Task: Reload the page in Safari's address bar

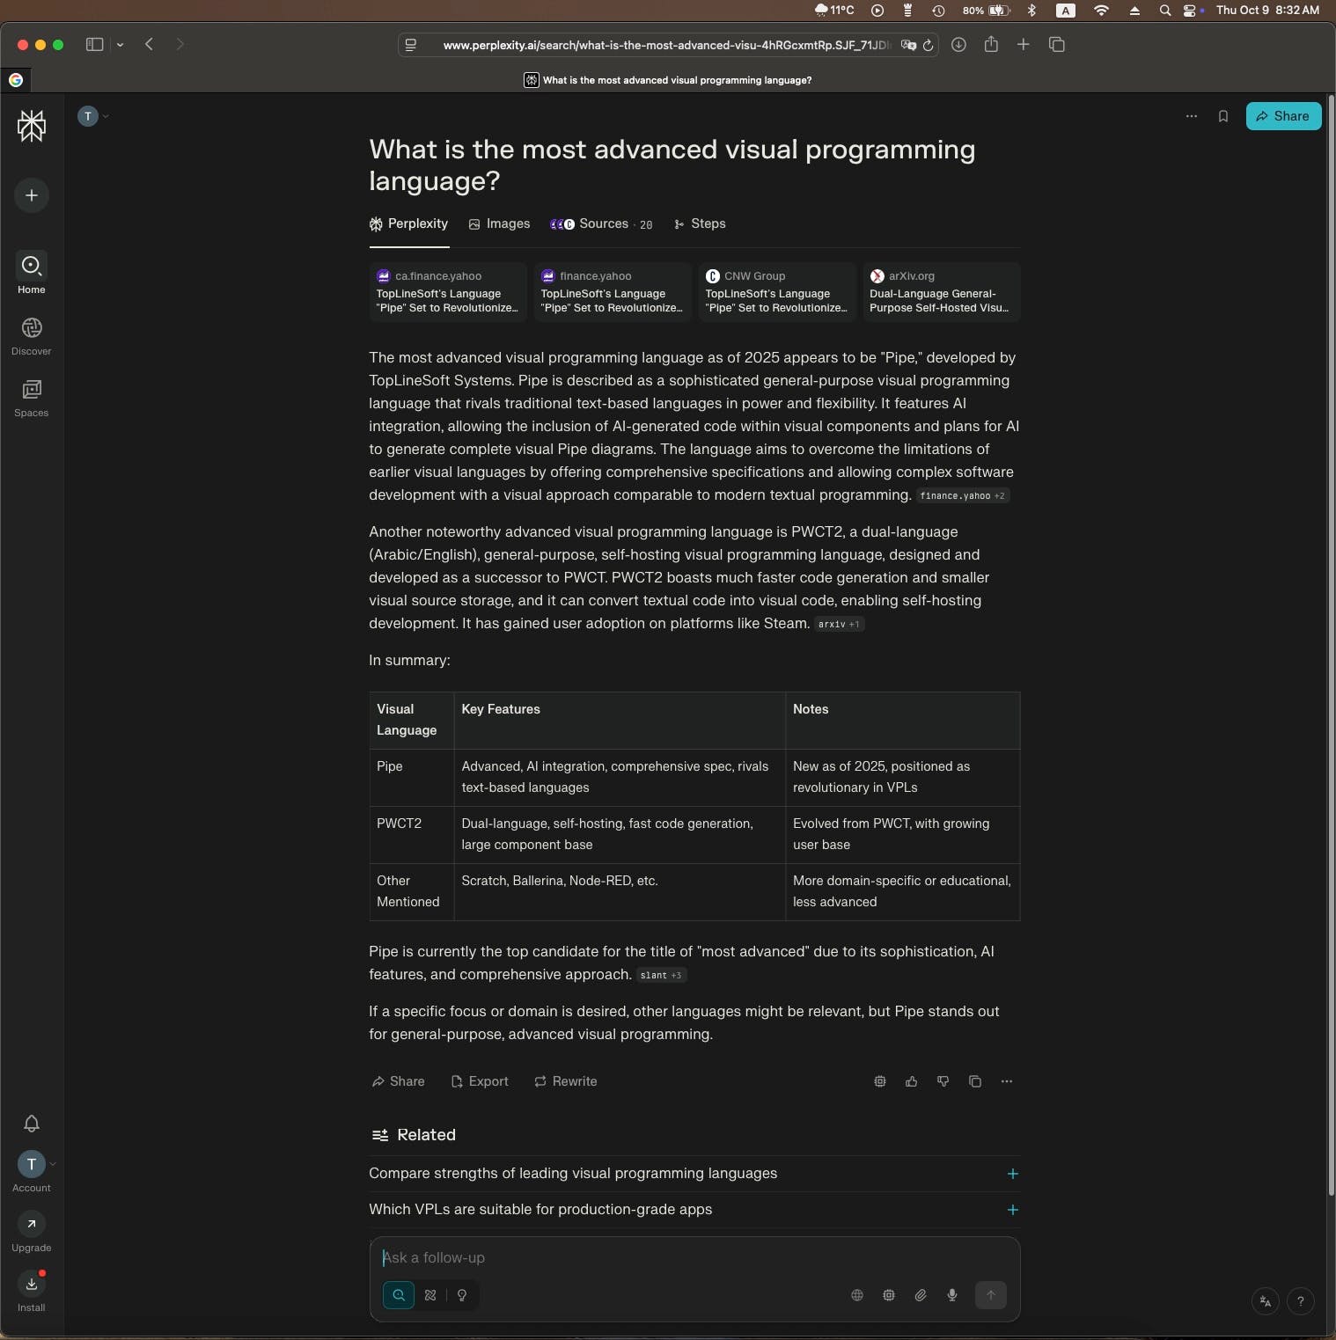Action: (x=928, y=45)
